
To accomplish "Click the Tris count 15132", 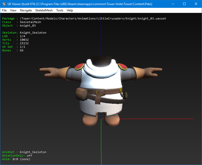I will click(x=24, y=43).
